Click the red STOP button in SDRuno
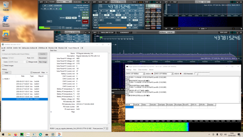Viewport: 243px width, 137px height. pyautogui.click(x=85, y=22)
